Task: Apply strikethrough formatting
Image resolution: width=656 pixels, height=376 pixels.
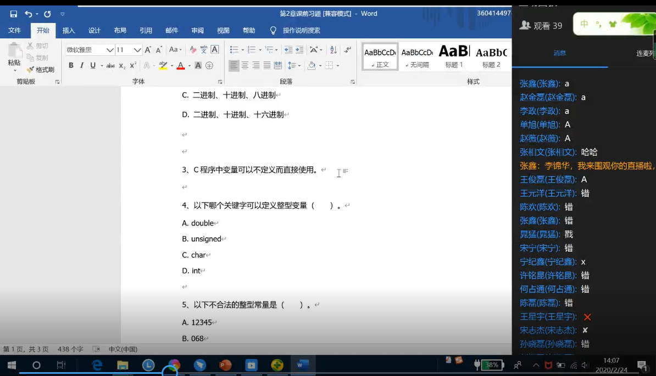Action: coord(110,66)
